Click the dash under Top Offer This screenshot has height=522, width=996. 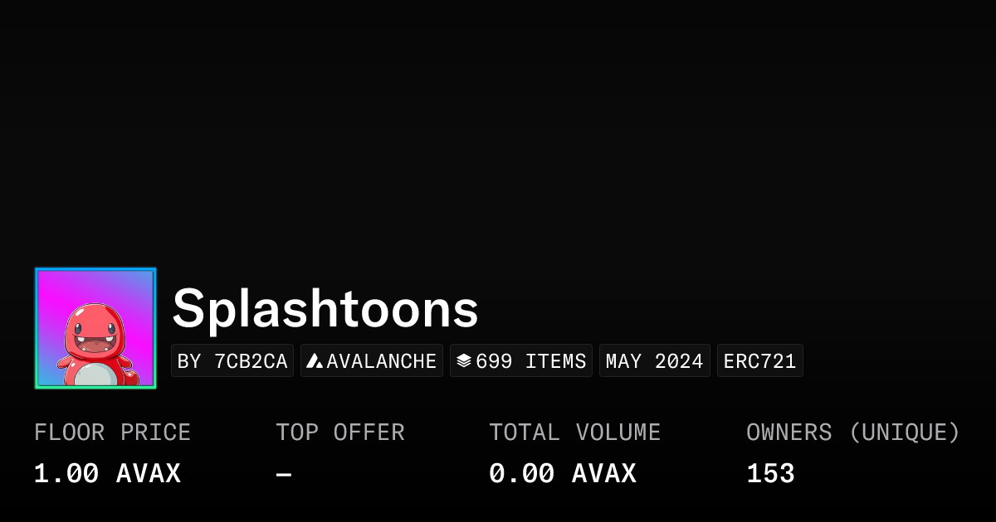pyautogui.click(x=284, y=475)
